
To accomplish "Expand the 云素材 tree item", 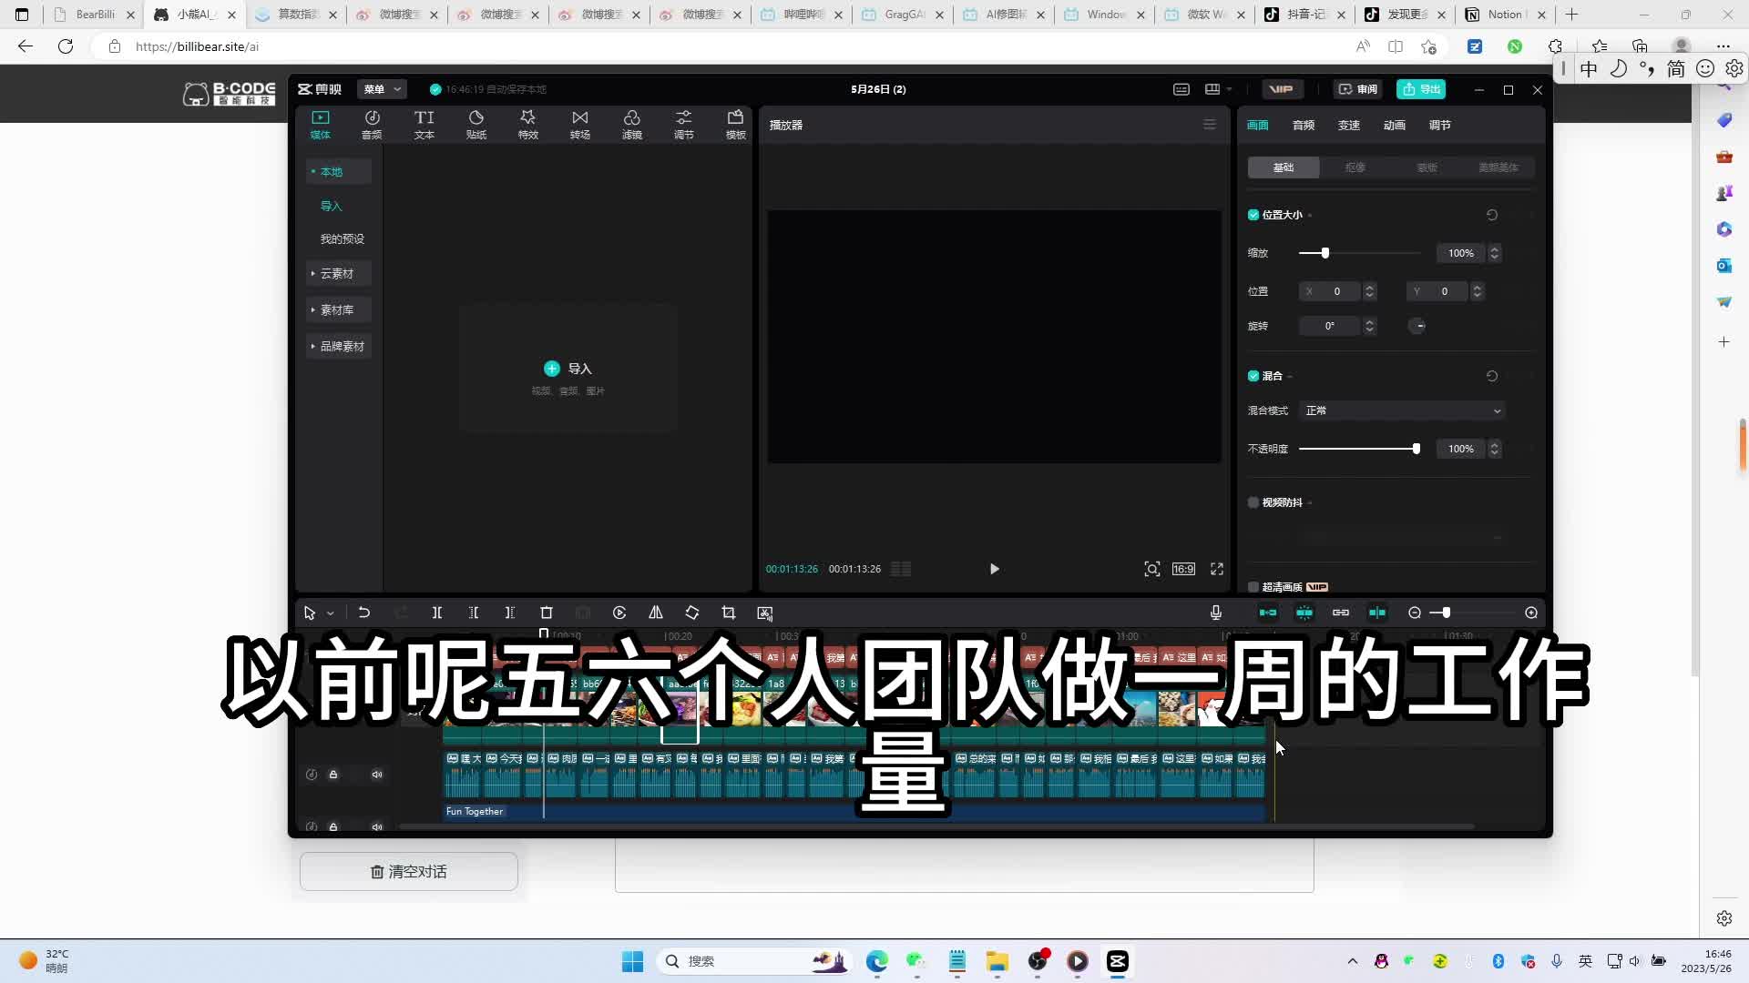I will (336, 274).
